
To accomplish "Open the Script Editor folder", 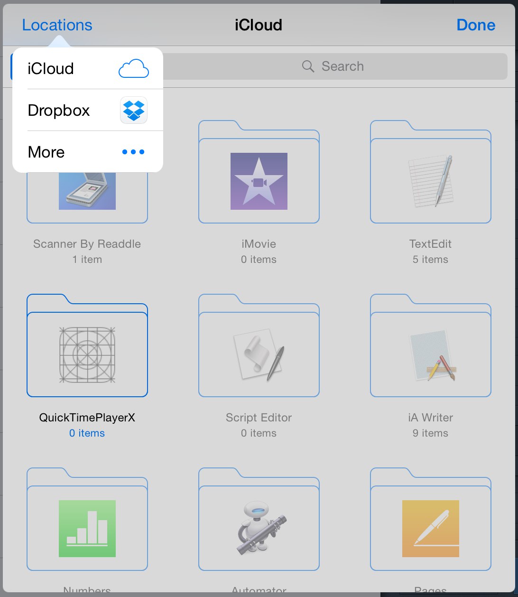I will click(259, 345).
